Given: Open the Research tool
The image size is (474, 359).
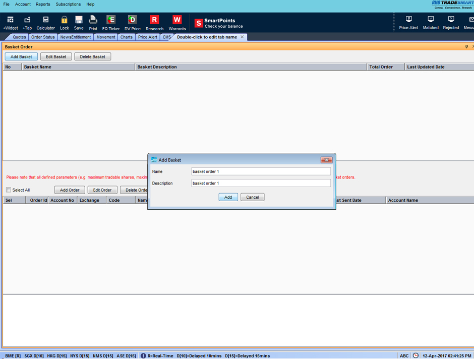Looking at the screenshot, I should coord(154,23).
